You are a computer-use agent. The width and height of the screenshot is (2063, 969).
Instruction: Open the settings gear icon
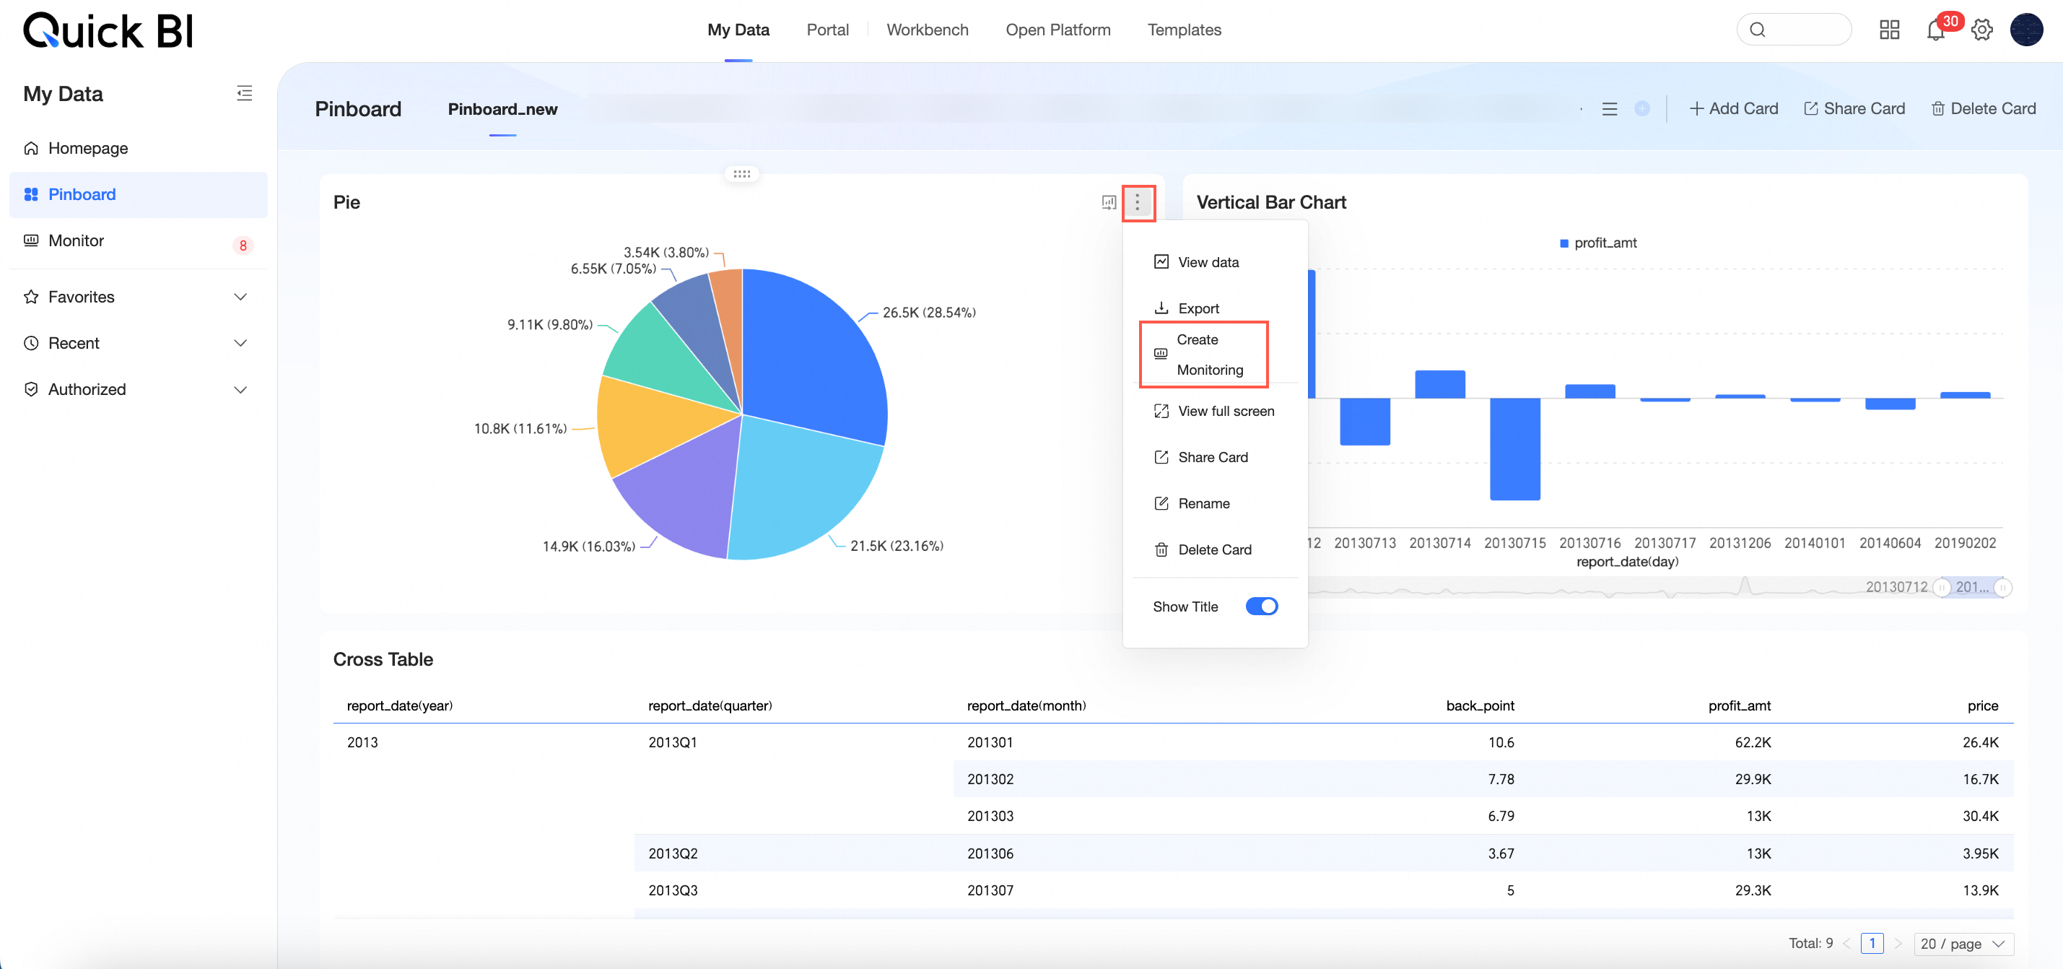coord(1981,30)
